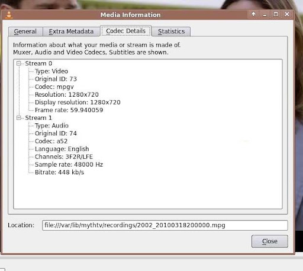Click in the Location file path field

[x=165, y=225]
